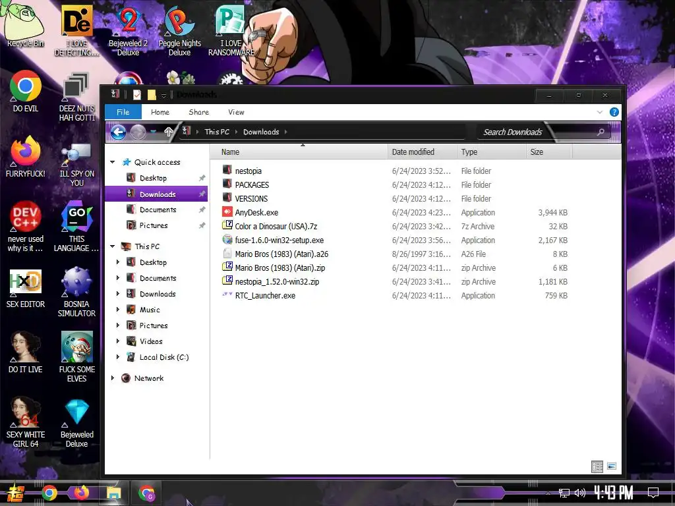Open the View ribbon tab

pyautogui.click(x=237, y=112)
